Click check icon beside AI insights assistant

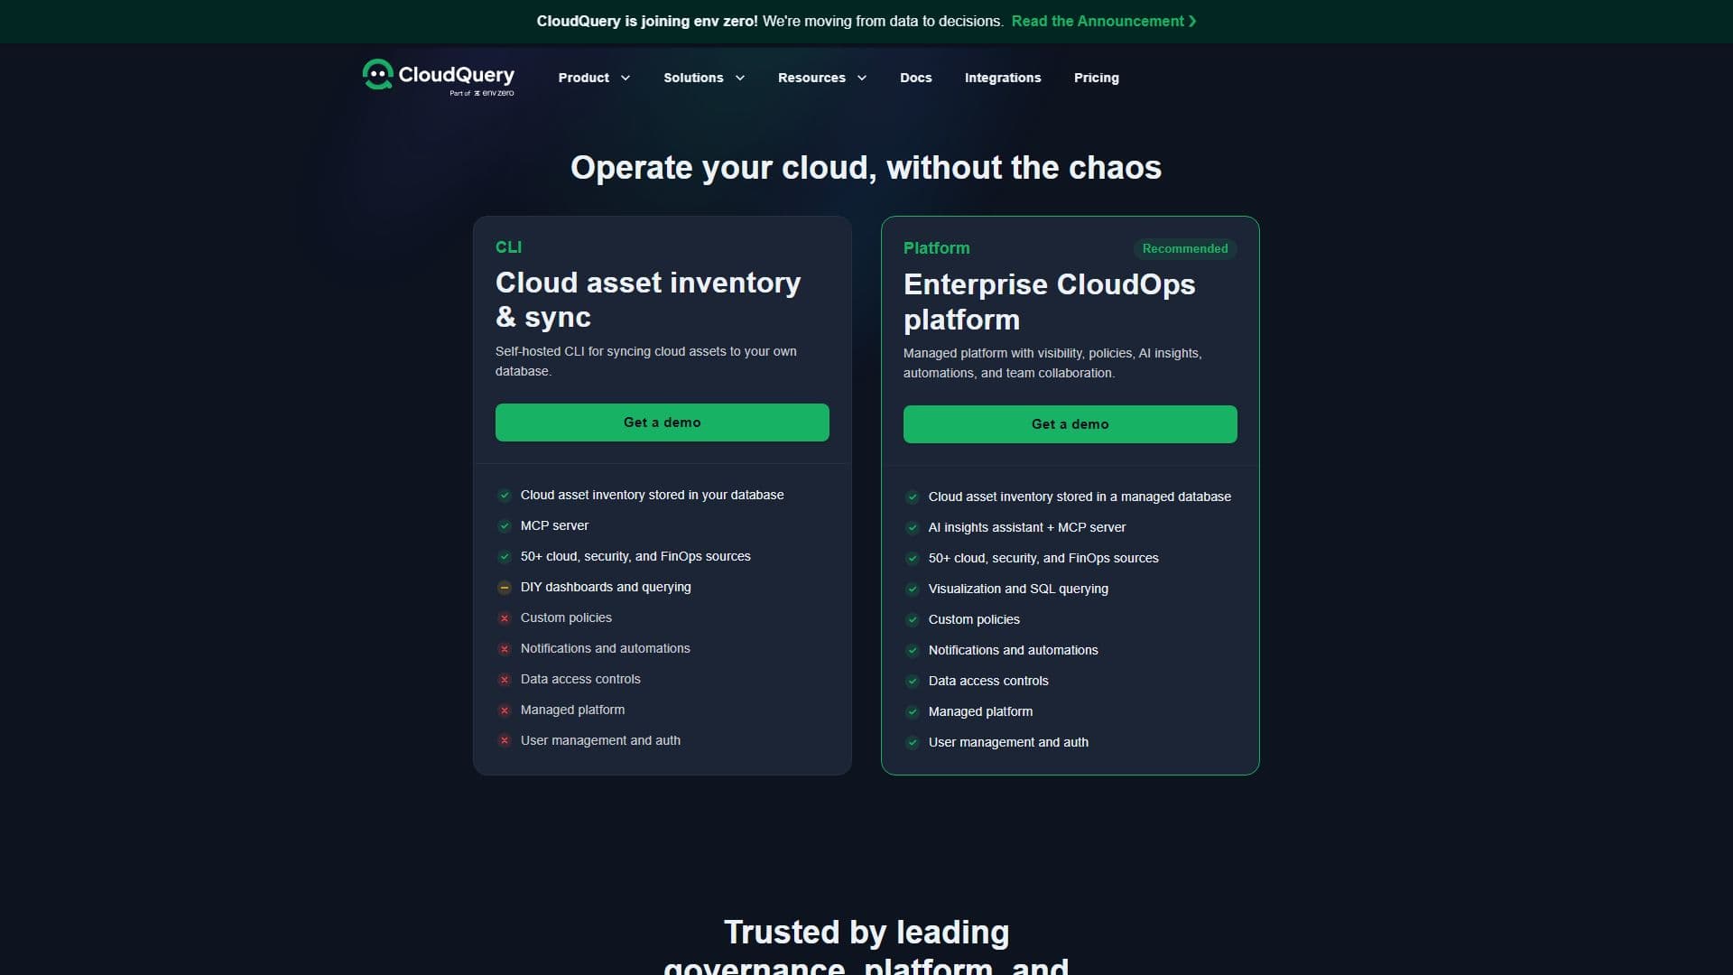[x=913, y=528]
